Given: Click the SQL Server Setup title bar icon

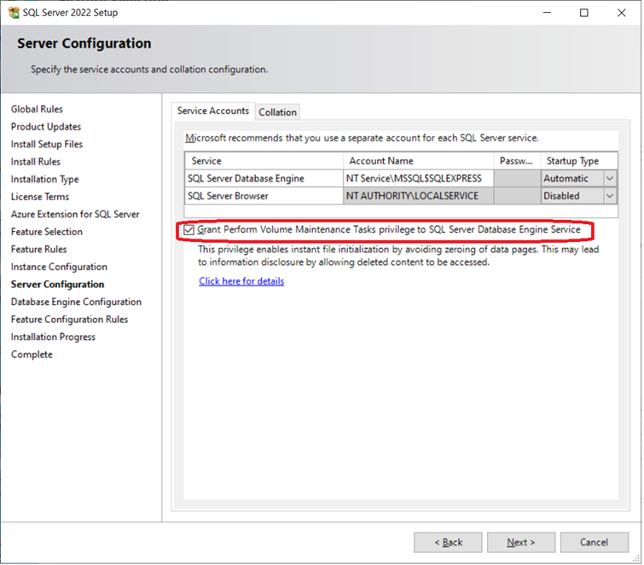Looking at the screenshot, I should click(x=14, y=13).
